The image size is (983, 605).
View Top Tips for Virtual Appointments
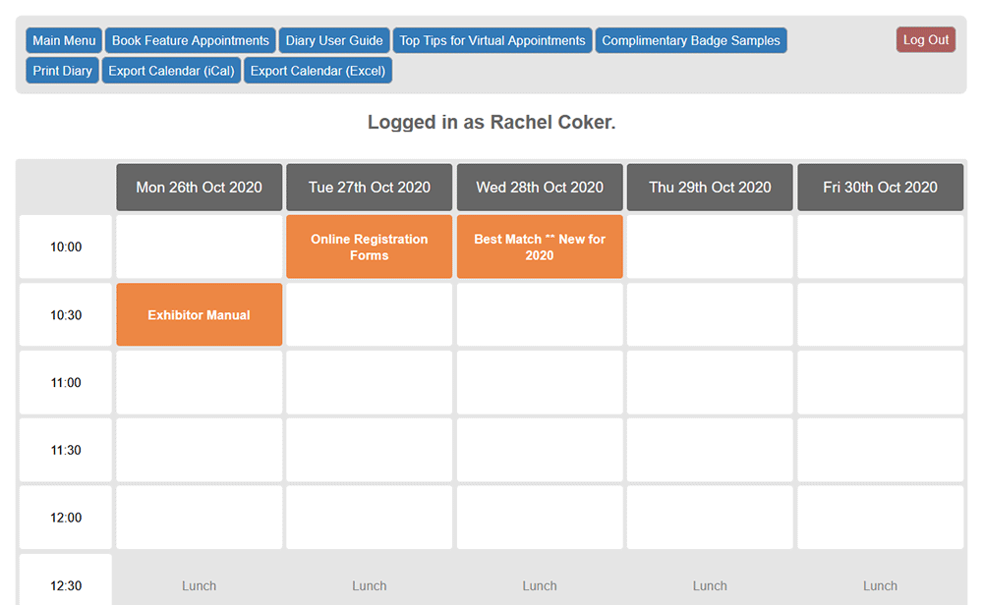pyautogui.click(x=493, y=40)
